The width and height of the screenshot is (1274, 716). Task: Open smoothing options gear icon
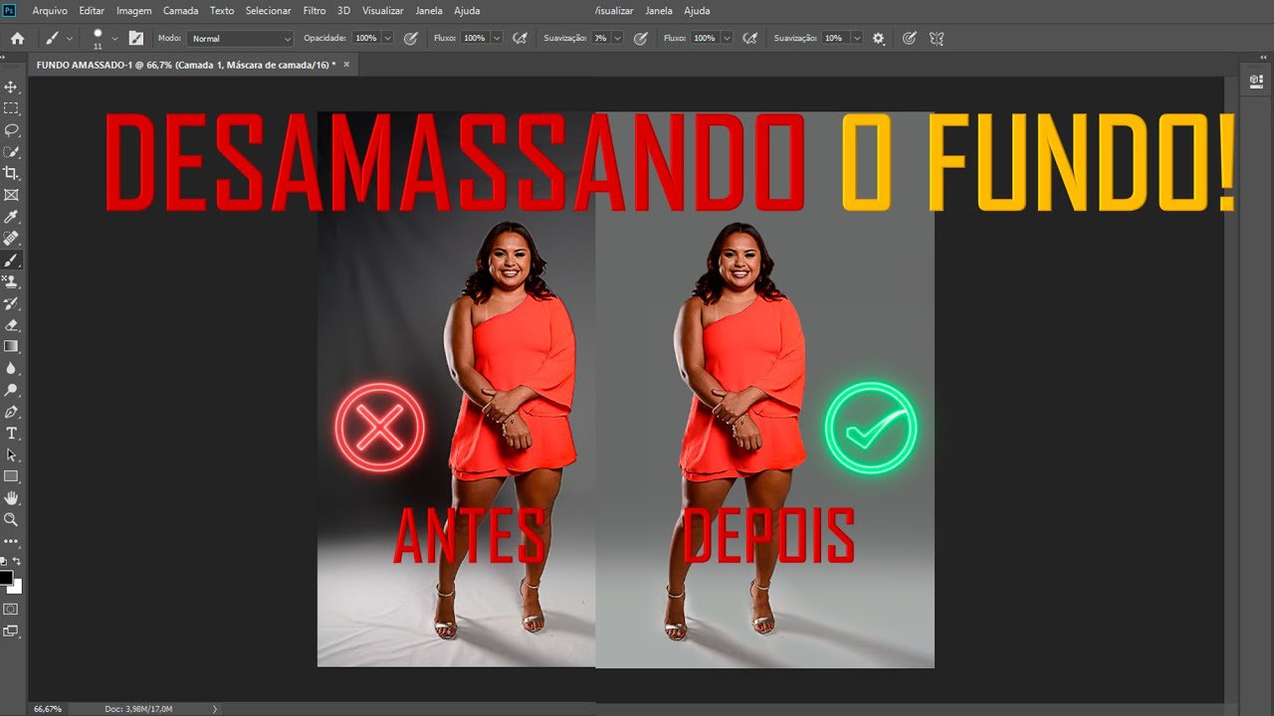pyautogui.click(x=878, y=38)
